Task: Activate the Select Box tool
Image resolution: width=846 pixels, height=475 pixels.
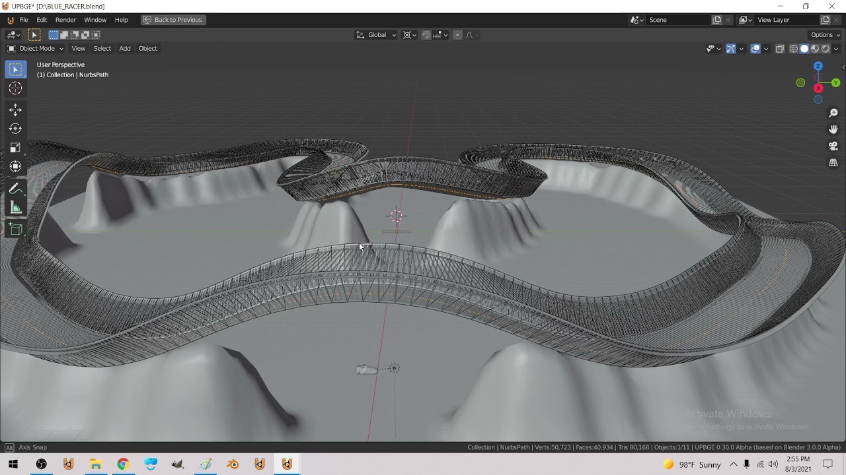Action: [15, 69]
